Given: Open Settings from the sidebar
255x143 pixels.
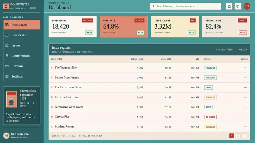Looking at the screenshot, I should pyautogui.click(x=22, y=76).
